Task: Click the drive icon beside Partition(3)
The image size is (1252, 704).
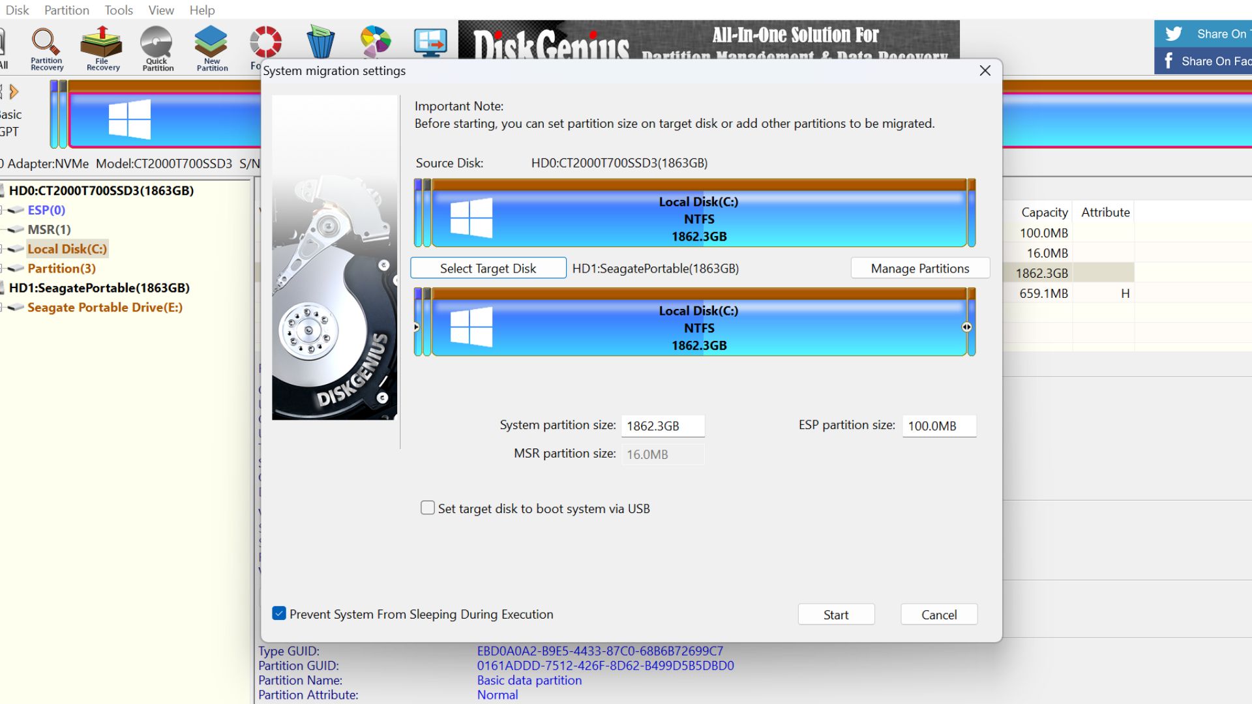Action: [16, 269]
